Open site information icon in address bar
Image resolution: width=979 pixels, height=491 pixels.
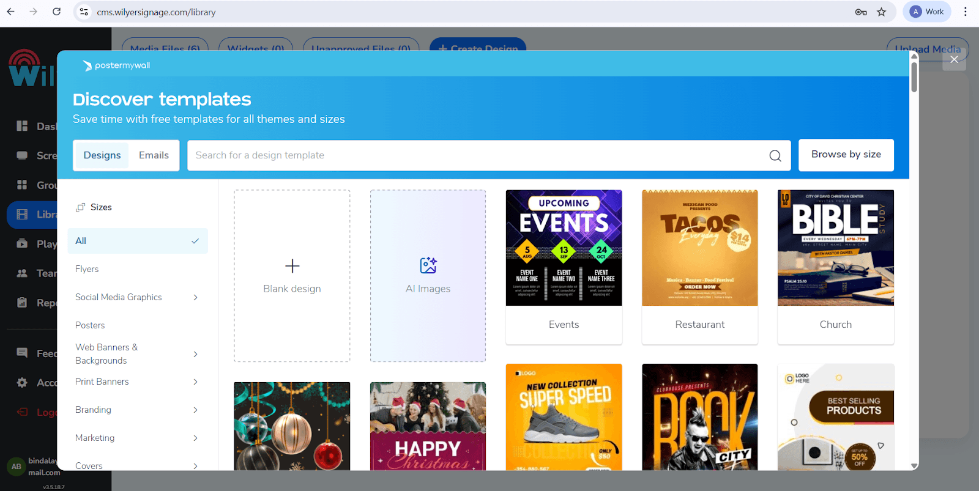pyautogui.click(x=84, y=12)
